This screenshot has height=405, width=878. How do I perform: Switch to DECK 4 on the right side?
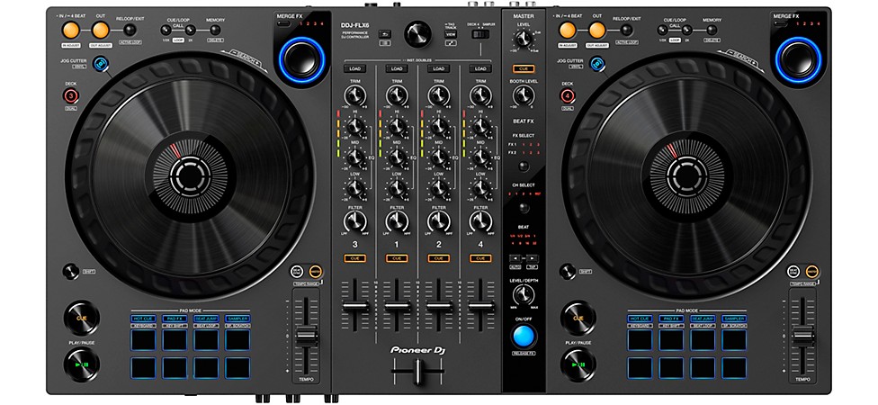(568, 95)
